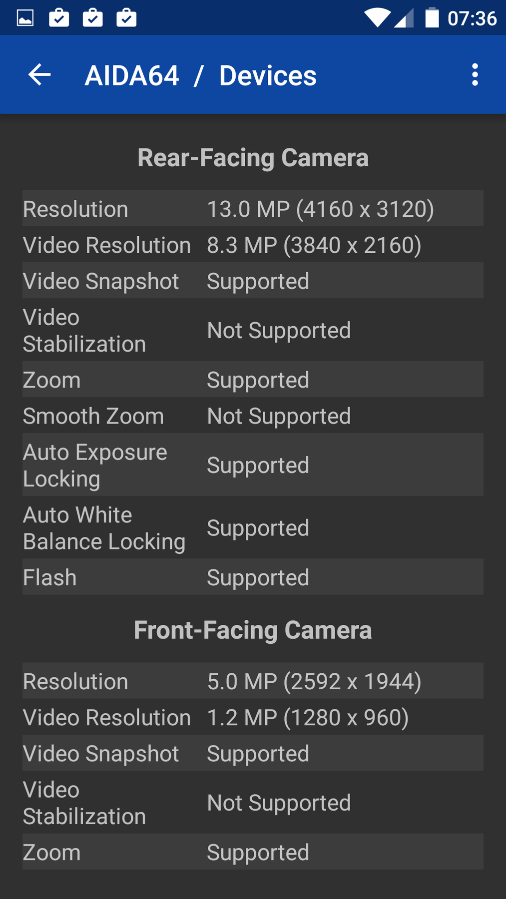
Task: Select the Auto White Balance Locking row
Action: (253, 528)
